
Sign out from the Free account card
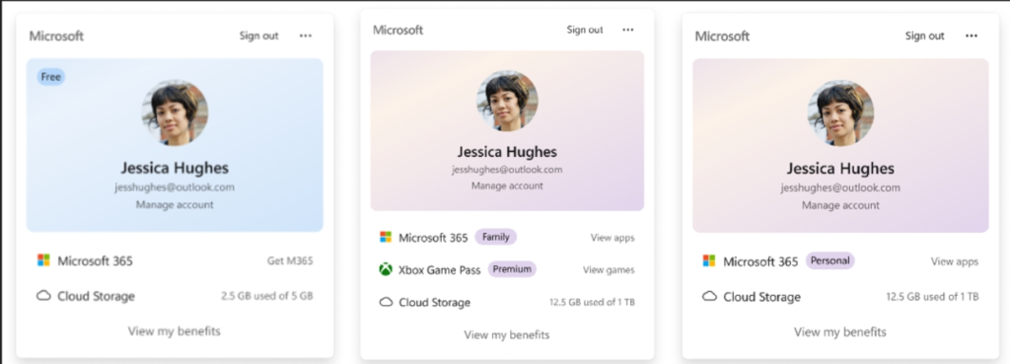point(259,36)
